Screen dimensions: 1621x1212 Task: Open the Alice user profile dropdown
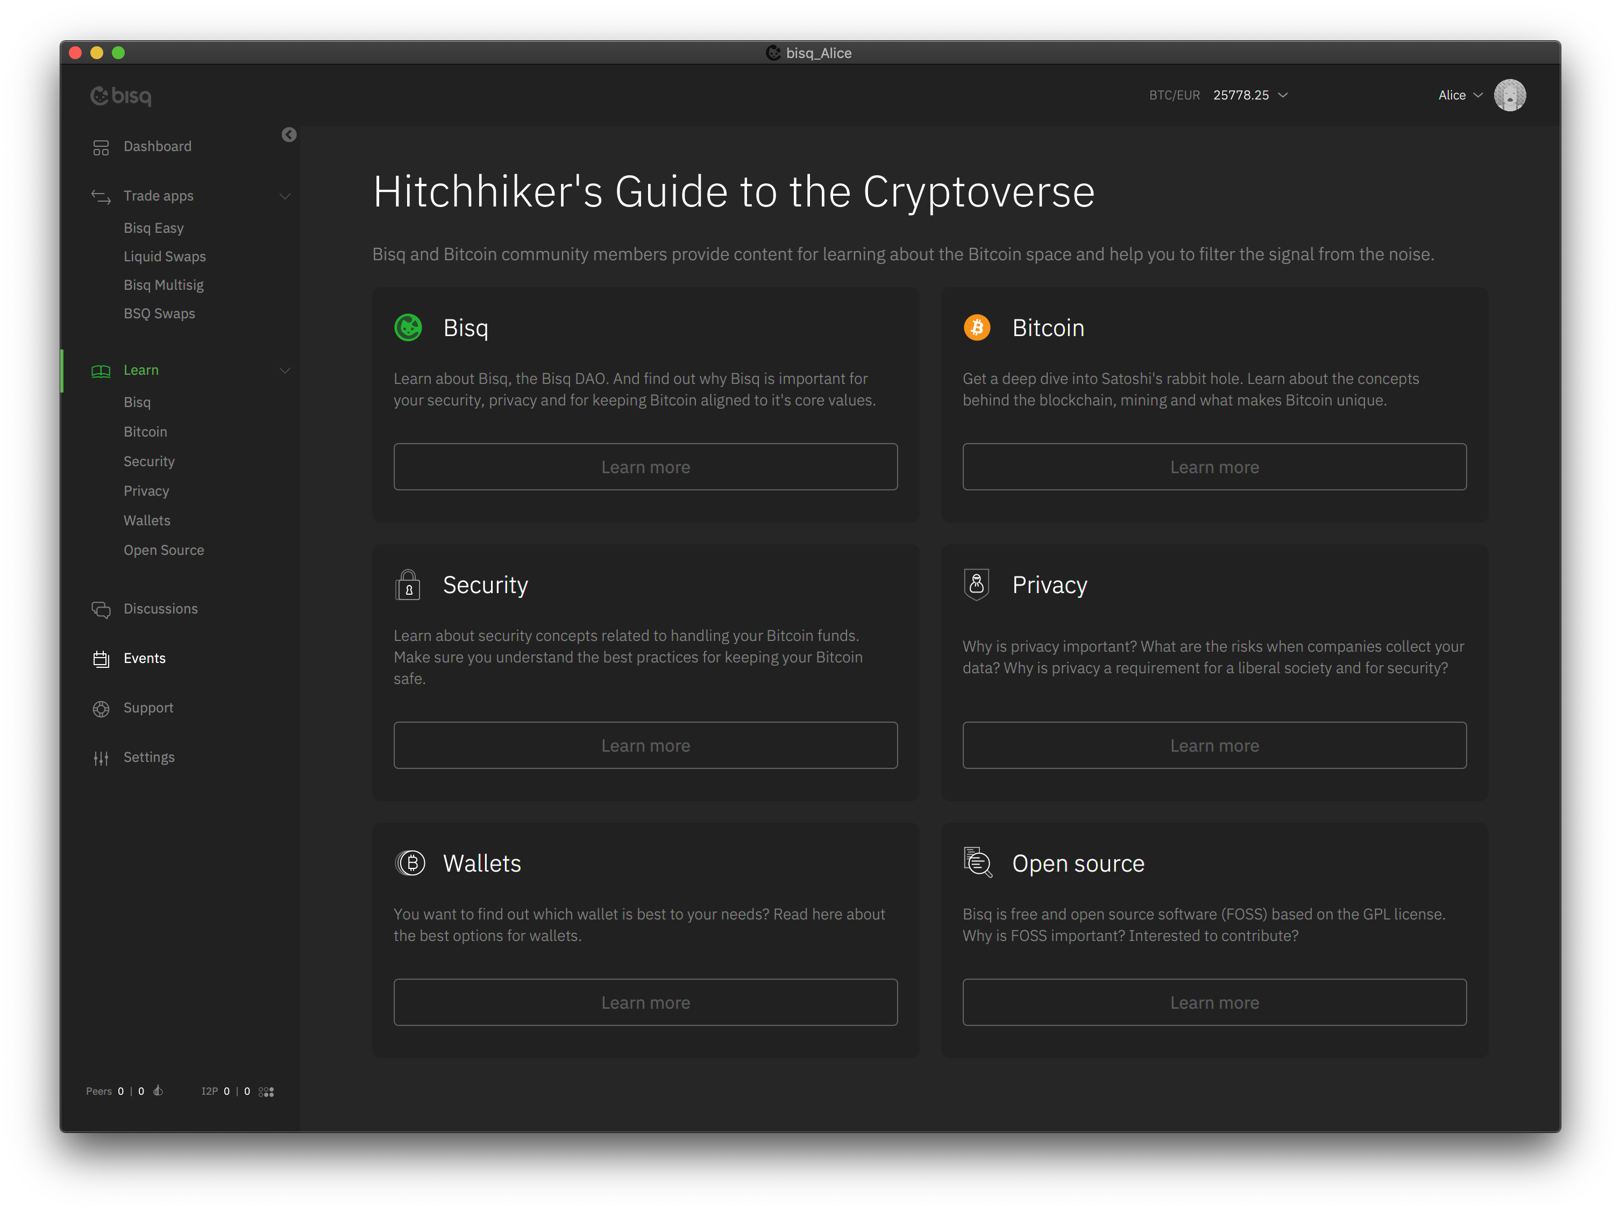[x=1478, y=95]
